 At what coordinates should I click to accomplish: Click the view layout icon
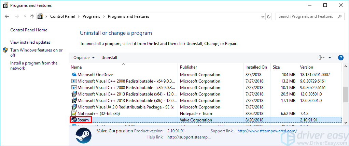tap(322, 58)
